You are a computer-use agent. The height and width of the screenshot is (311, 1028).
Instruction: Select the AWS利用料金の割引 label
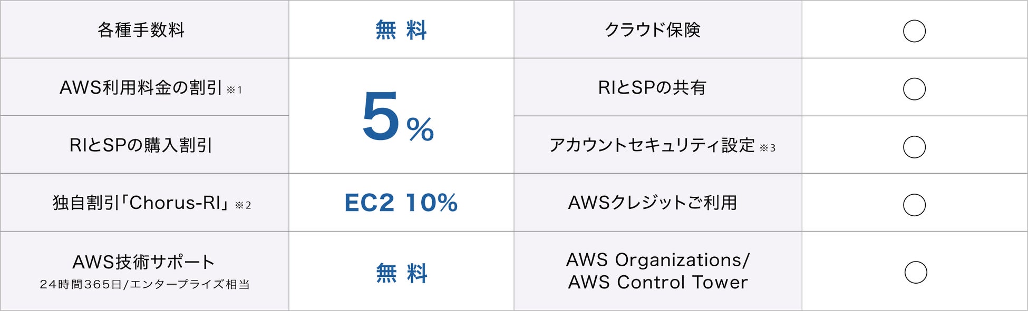(x=141, y=87)
